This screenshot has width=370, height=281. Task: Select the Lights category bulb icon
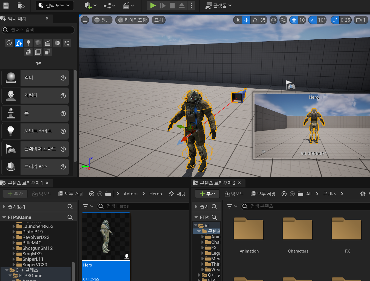click(28, 43)
